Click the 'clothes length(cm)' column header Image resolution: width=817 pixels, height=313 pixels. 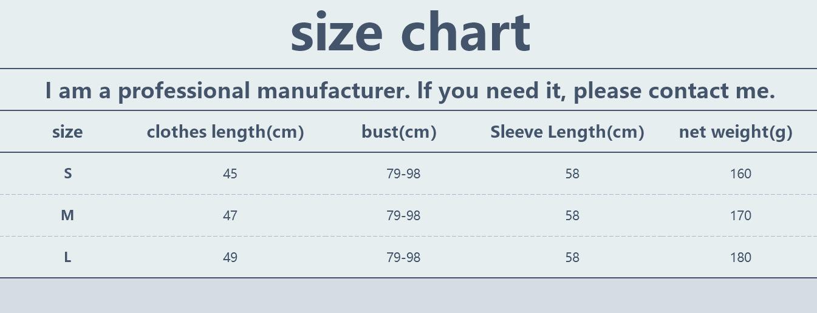[225, 132]
